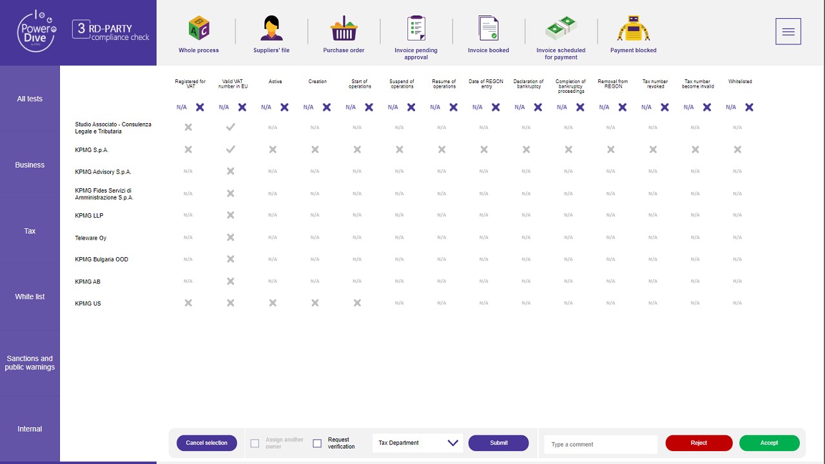Click the X filter under Start of operations

(369, 107)
